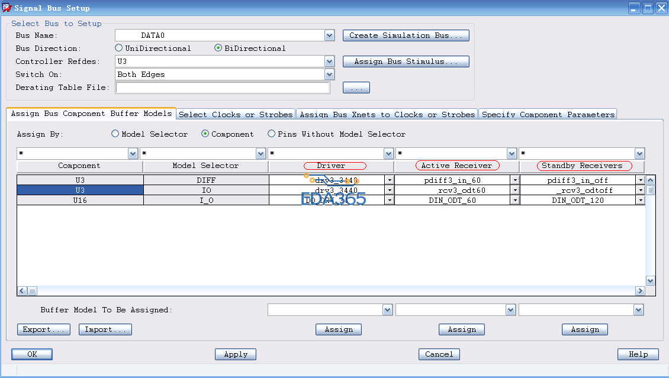Click the I_O model selector cell
Viewport: 669px width, 378px height.
(x=206, y=200)
